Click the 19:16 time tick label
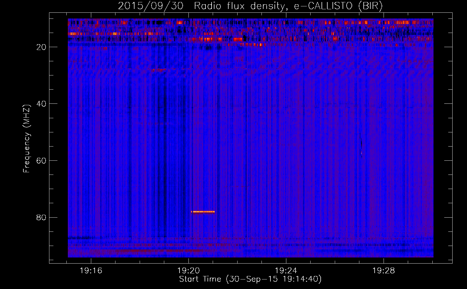The width and height of the screenshot is (467, 289). coord(91,271)
